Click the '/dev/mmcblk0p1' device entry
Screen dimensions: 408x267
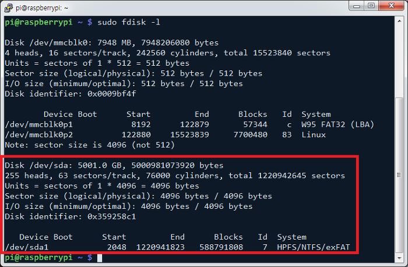[x=39, y=124]
